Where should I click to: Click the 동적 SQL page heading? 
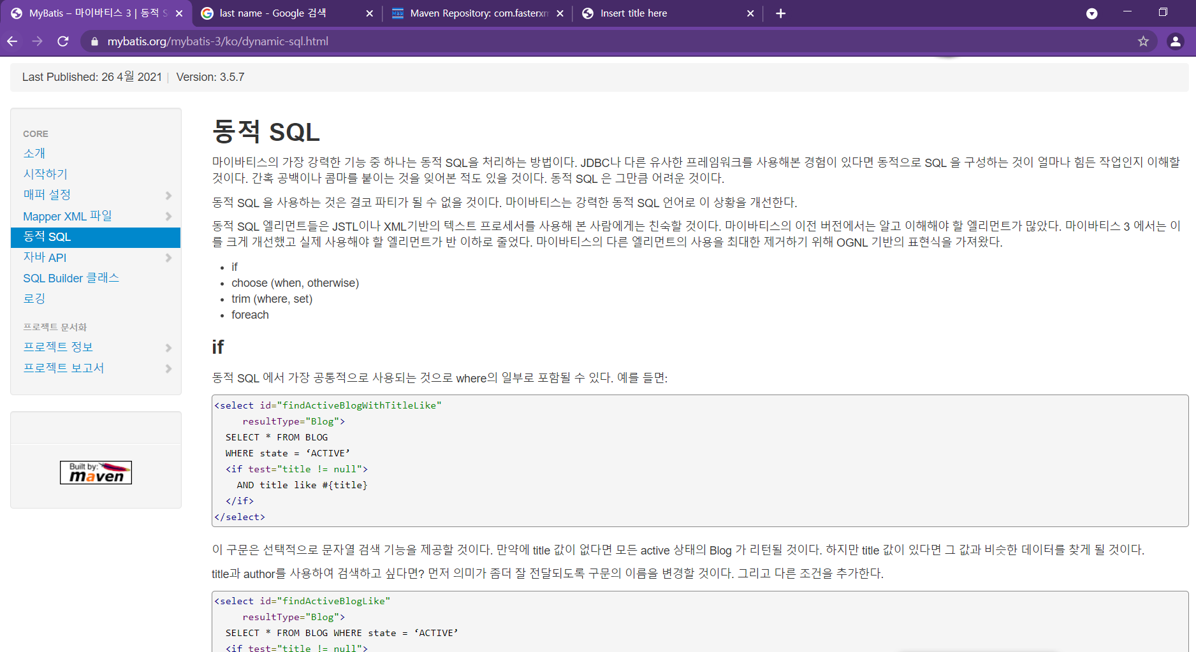coord(266,132)
